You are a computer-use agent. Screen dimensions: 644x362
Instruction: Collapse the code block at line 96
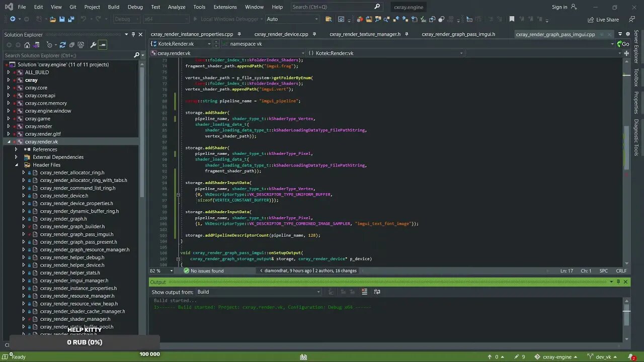pos(178,195)
